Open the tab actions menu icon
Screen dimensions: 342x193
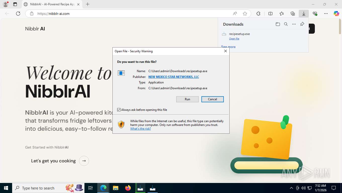15,4
